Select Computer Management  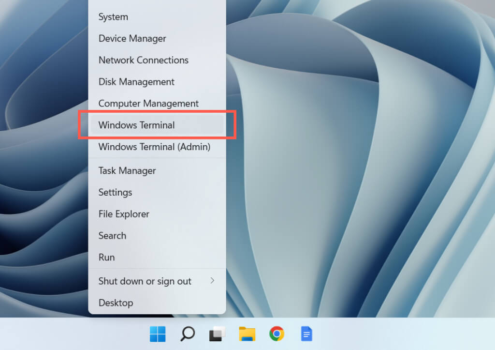coord(157,104)
